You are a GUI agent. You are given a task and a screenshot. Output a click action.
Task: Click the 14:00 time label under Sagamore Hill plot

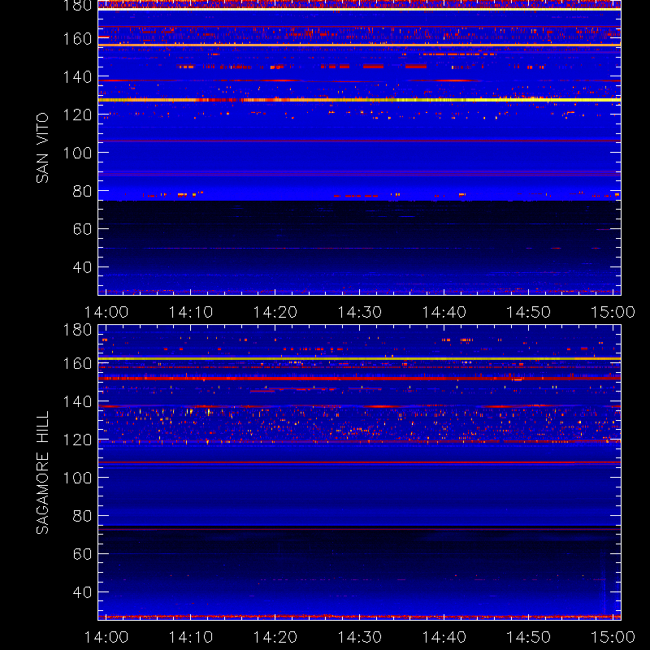pos(106,637)
